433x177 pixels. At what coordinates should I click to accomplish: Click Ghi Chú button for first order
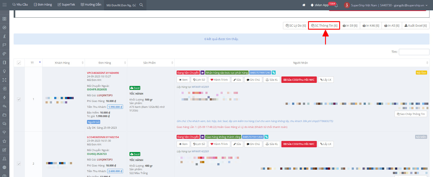pyautogui.click(x=253, y=80)
